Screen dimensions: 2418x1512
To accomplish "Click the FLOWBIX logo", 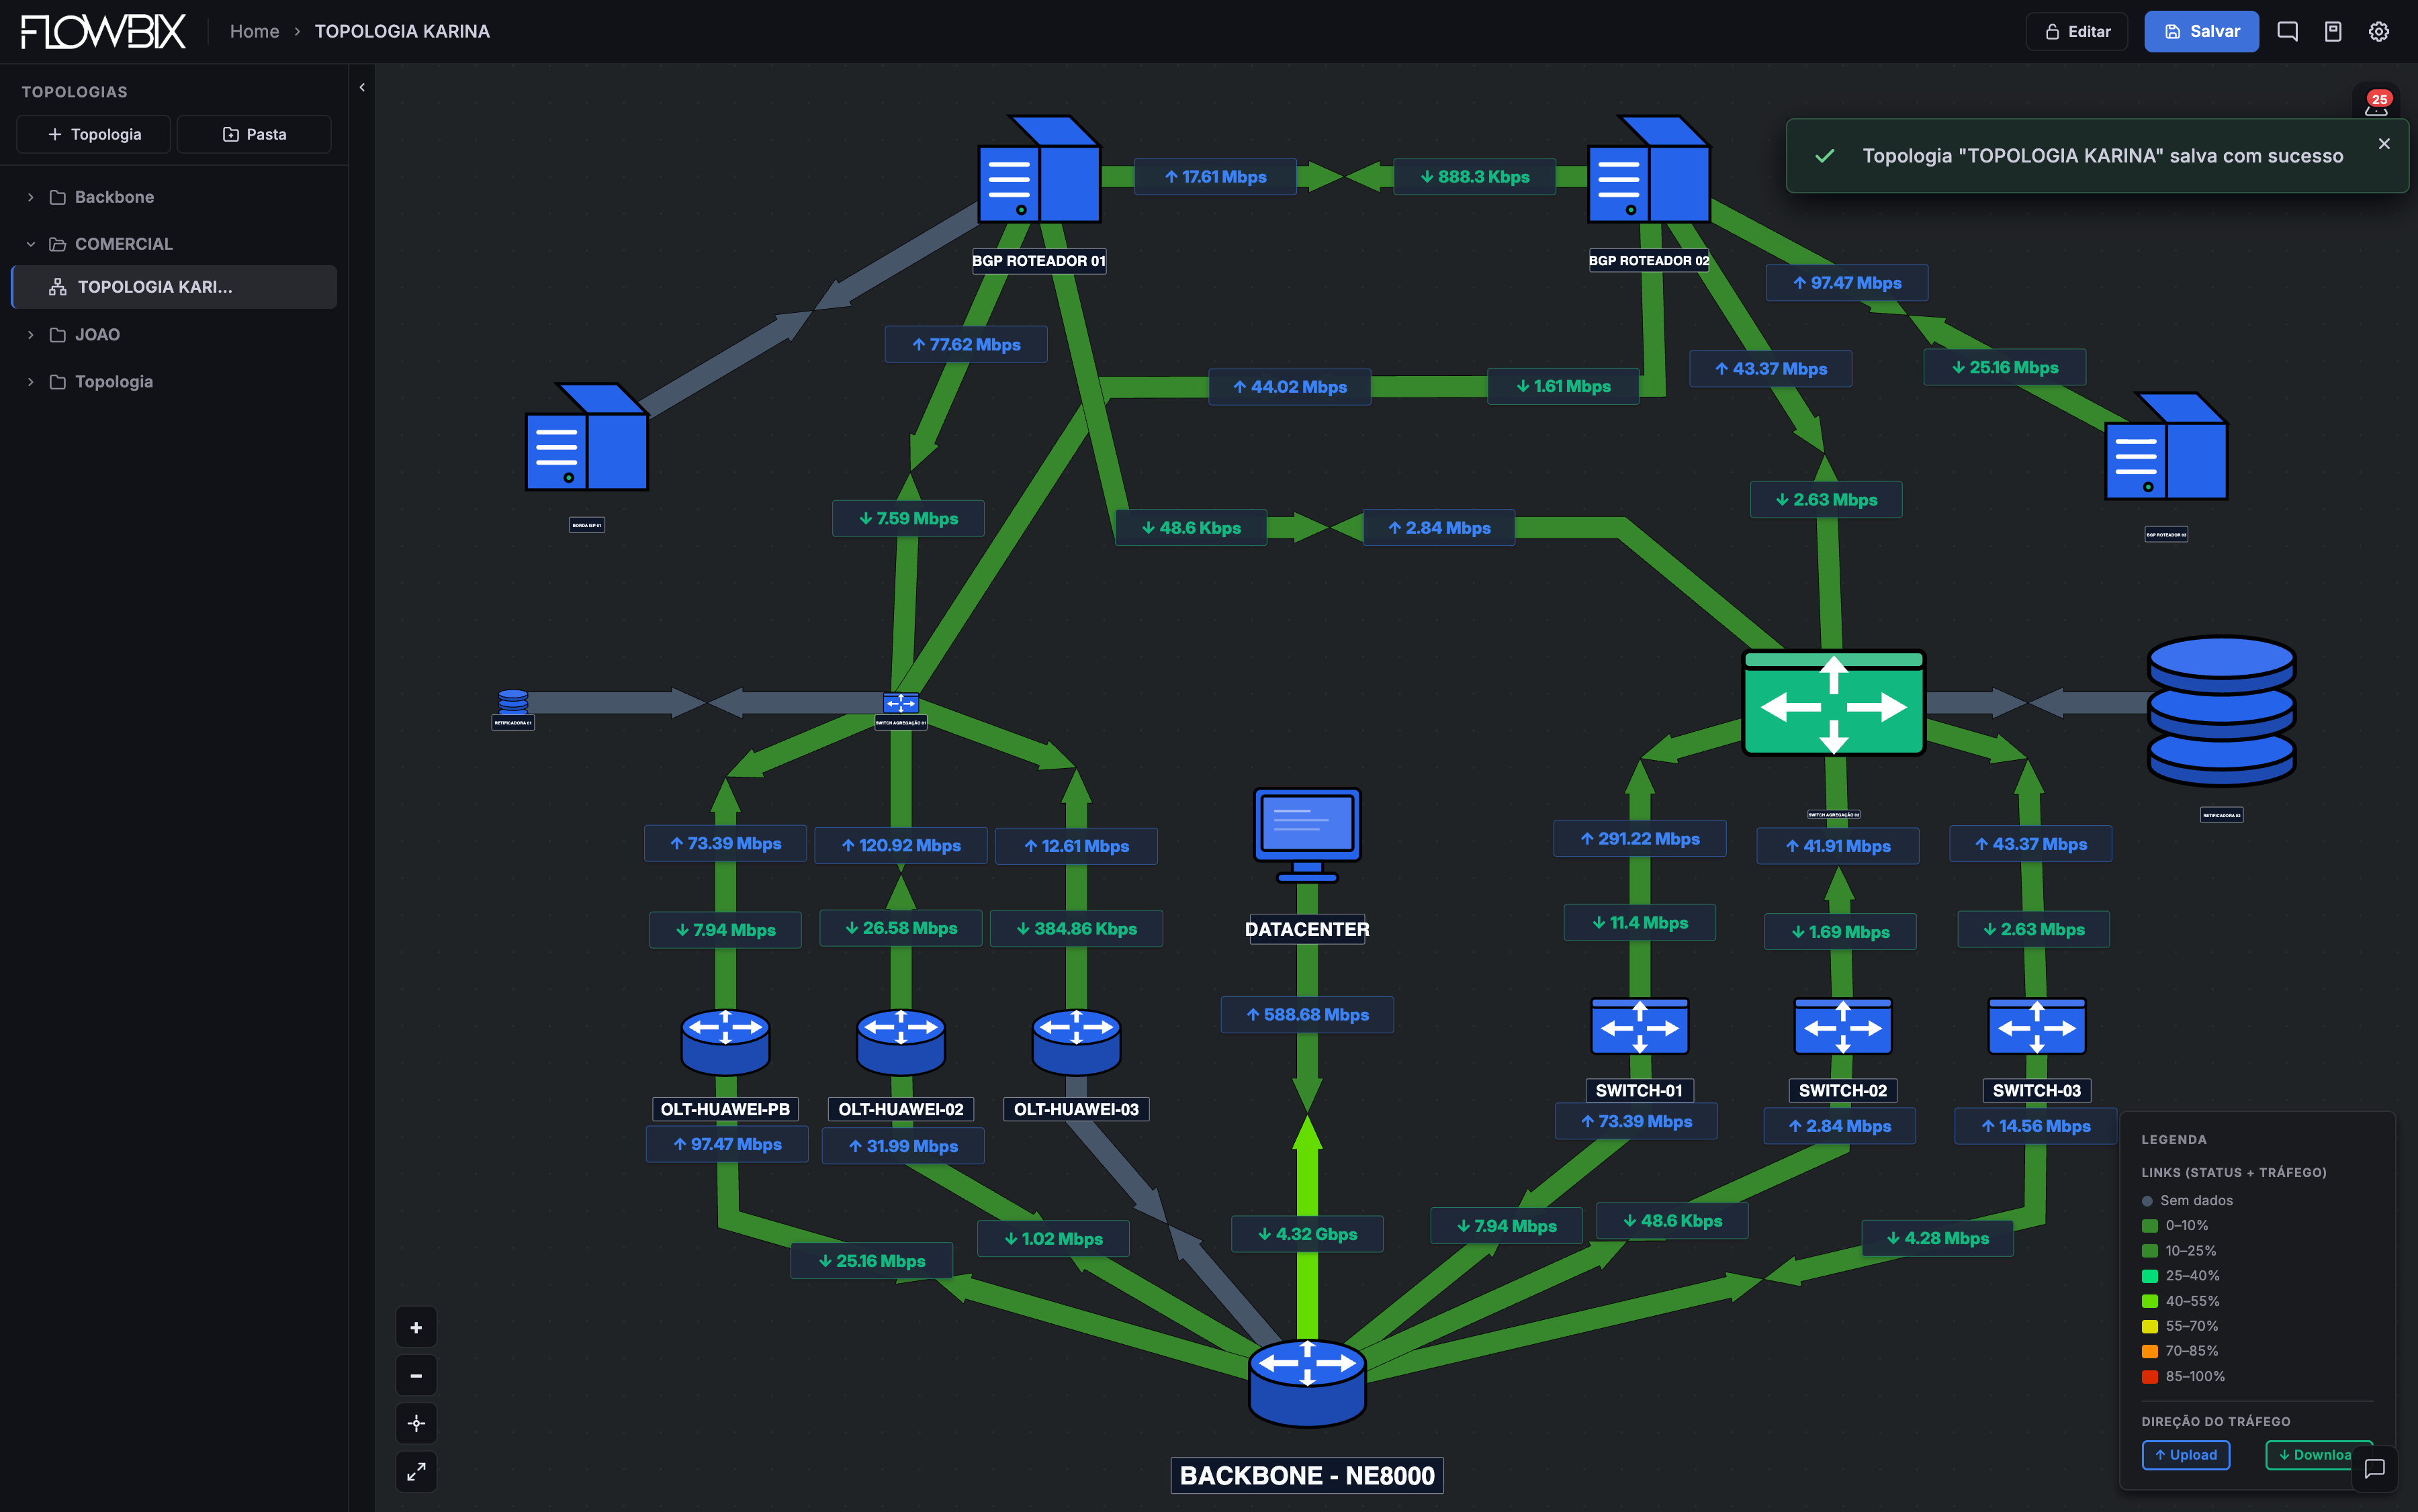I will 103,31.
